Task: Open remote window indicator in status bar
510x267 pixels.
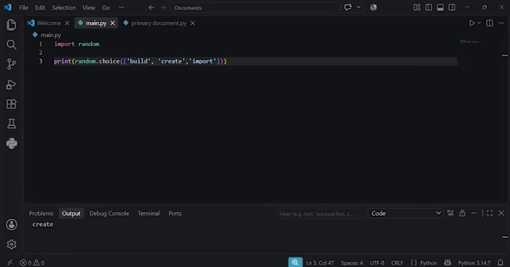Action: [9, 263]
